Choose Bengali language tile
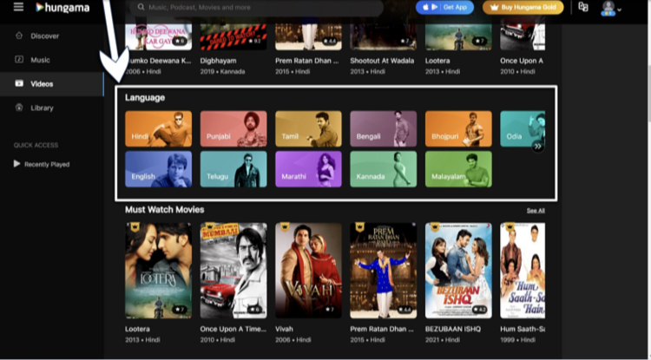The width and height of the screenshot is (651, 360). tap(384, 128)
